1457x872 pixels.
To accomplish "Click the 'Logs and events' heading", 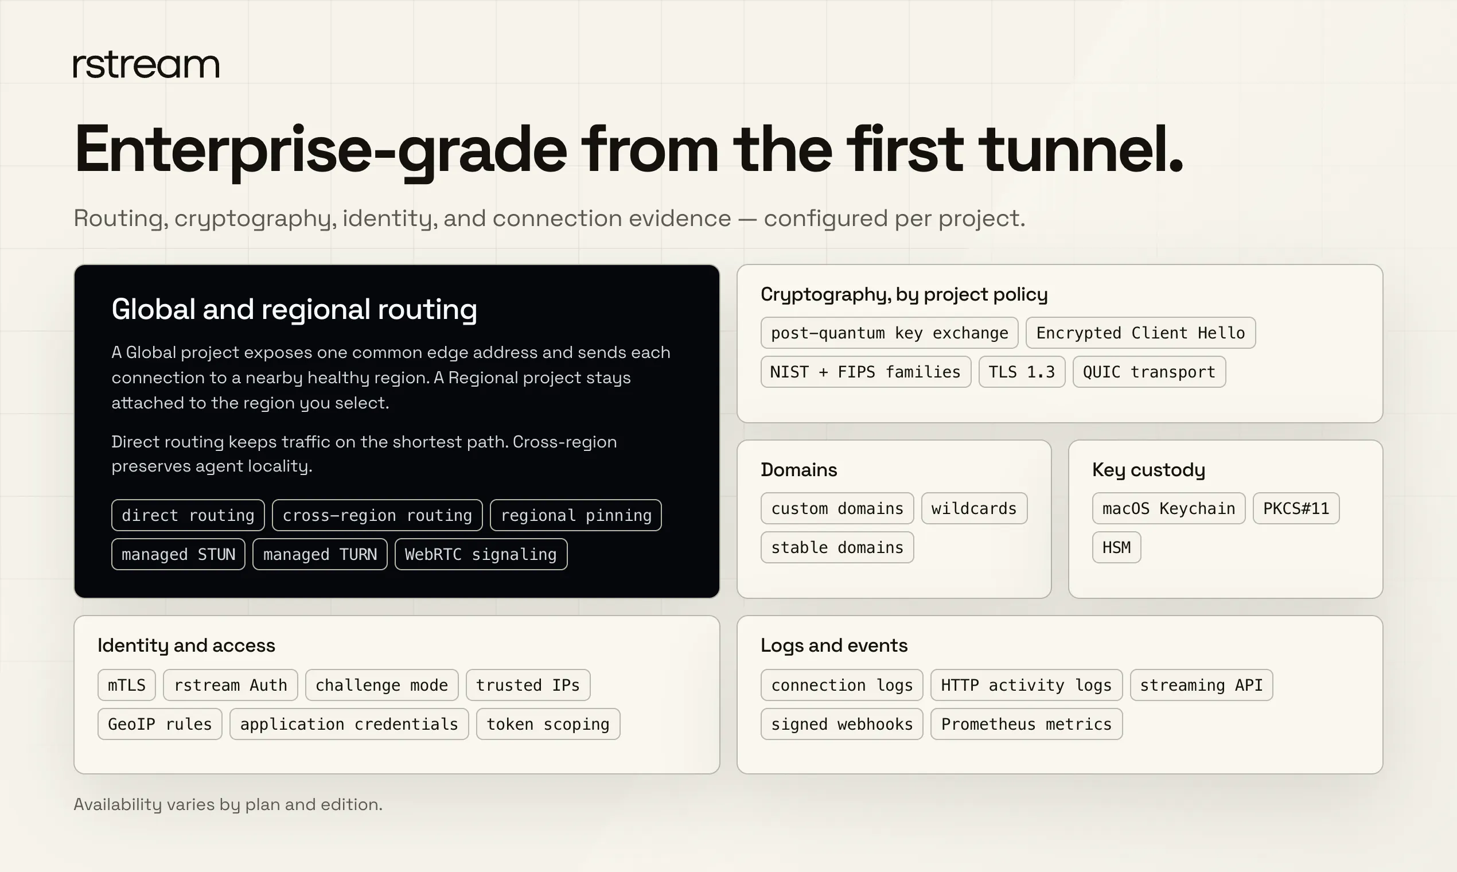I will (834, 646).
